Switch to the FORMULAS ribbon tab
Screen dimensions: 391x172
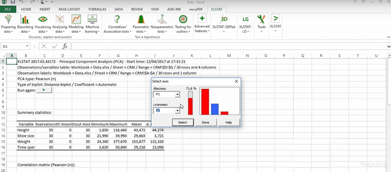click(x=97, y=9)
